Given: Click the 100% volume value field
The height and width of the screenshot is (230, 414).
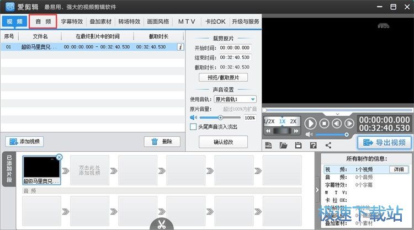Looking at the screenshot, I should pos(250,118).
